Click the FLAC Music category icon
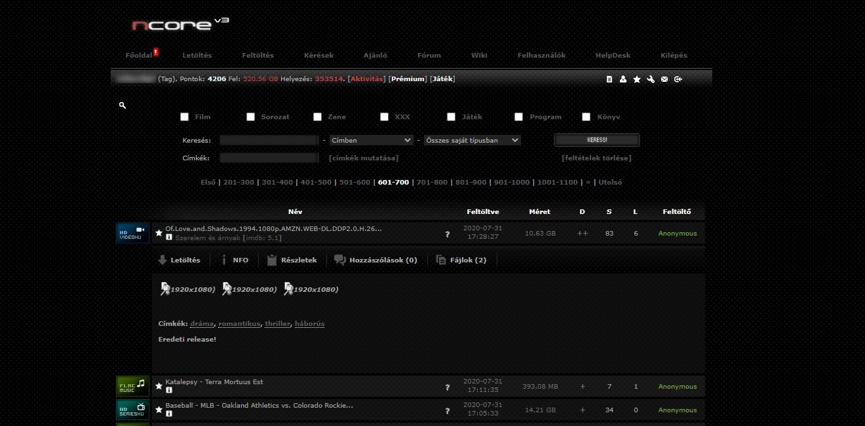 click(x=132, y=386)
